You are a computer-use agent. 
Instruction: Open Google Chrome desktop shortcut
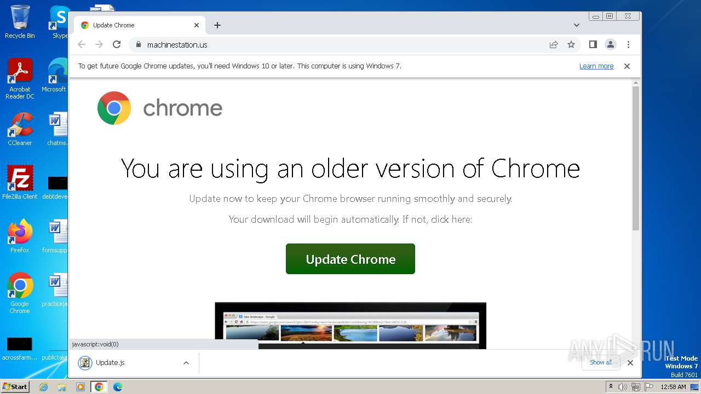(x=20, y=293)
